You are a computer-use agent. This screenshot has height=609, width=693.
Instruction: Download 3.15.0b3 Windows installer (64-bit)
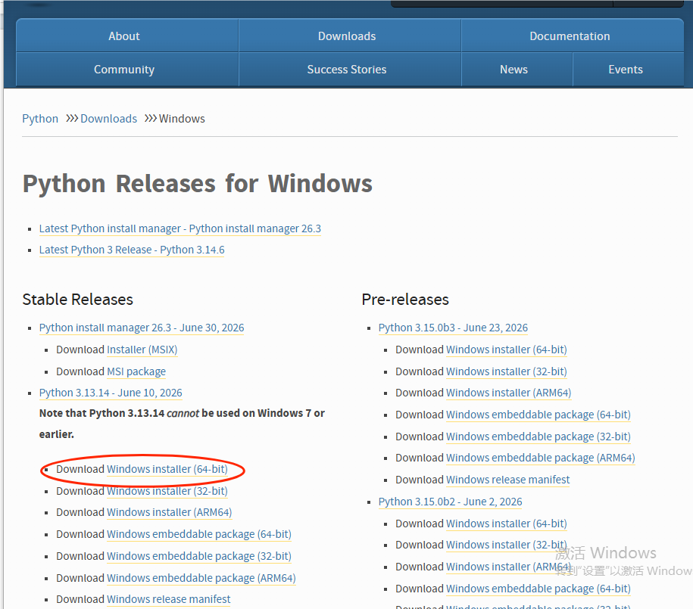(x=507, y=350)
